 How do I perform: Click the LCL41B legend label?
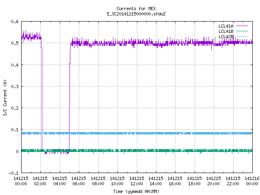[226, 31]
